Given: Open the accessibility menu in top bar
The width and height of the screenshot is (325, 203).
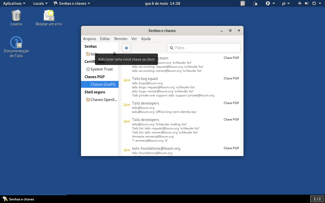Looking at the screenshot, I should click(270, 4).
